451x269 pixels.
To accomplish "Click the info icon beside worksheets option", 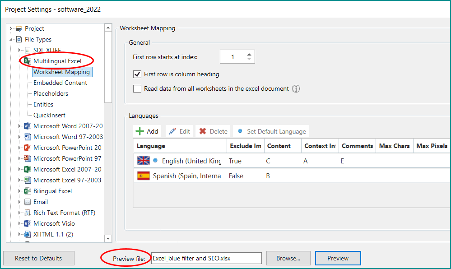I will 296,89.
